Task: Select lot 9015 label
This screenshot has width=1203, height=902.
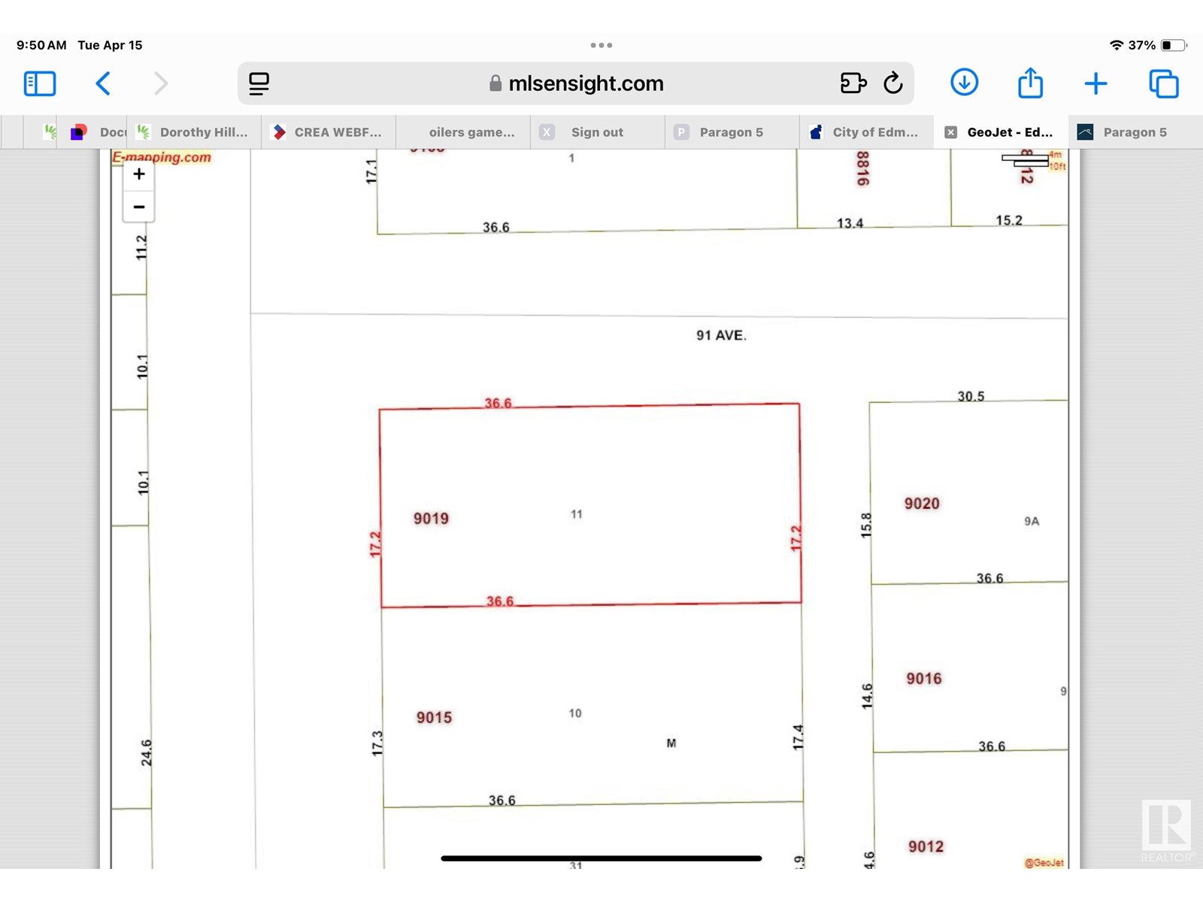Action: click(435, 718)
